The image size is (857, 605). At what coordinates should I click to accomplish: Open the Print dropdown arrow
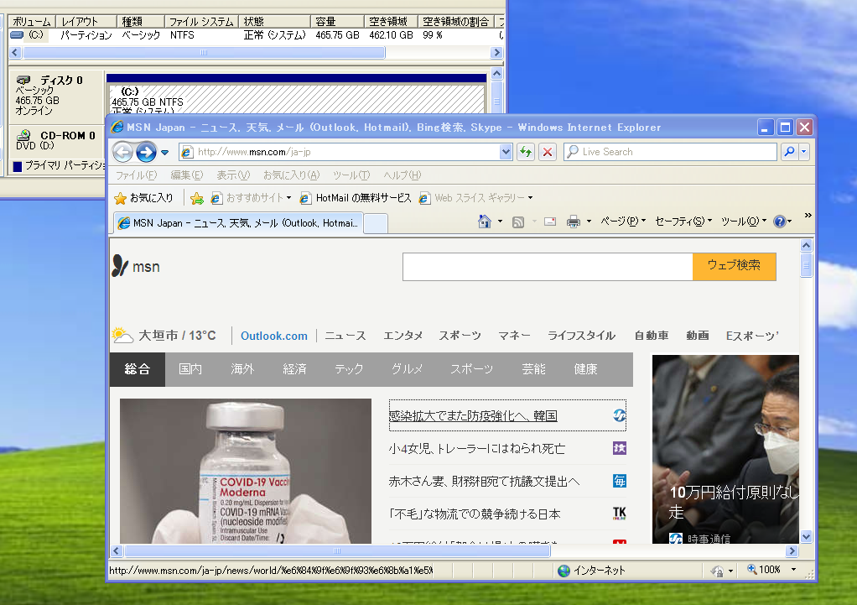pos(589,222)
